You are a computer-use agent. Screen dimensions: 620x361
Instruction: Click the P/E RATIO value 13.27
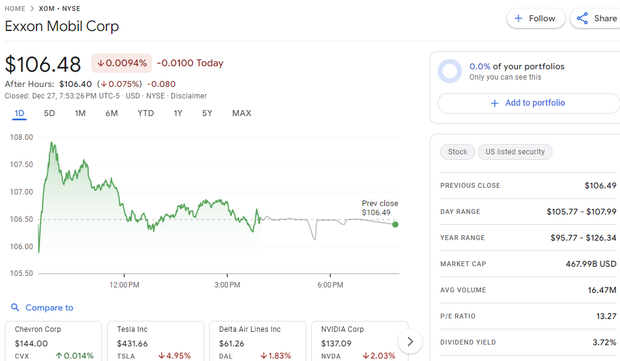pos(606,316)
